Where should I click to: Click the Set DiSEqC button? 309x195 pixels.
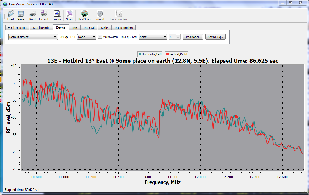[x=215, y=37]
